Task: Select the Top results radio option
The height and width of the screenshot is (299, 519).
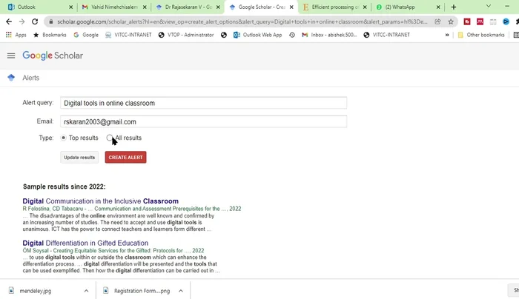Action: tap(63, 138)
